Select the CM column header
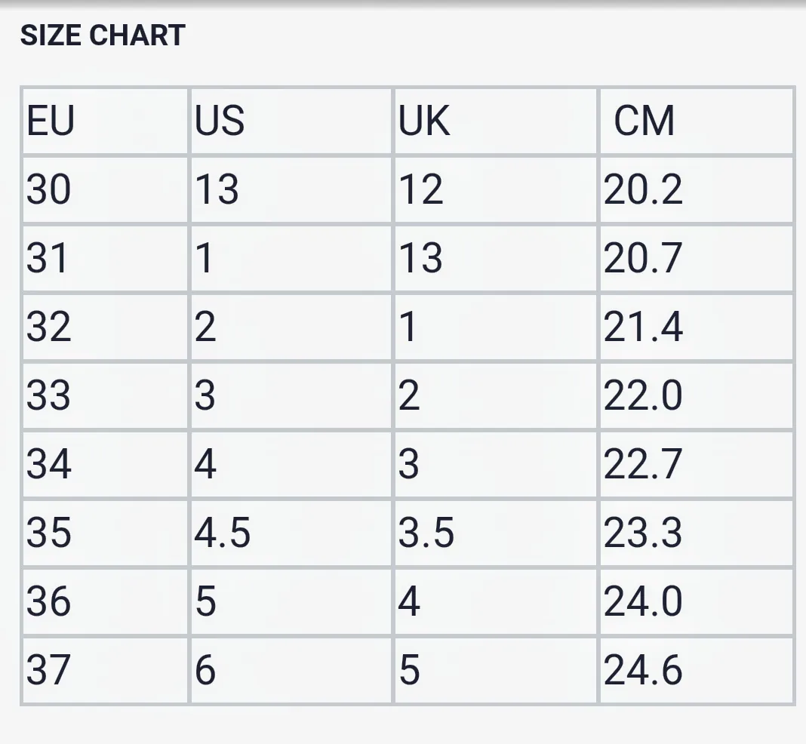 [x=697, y=121]
